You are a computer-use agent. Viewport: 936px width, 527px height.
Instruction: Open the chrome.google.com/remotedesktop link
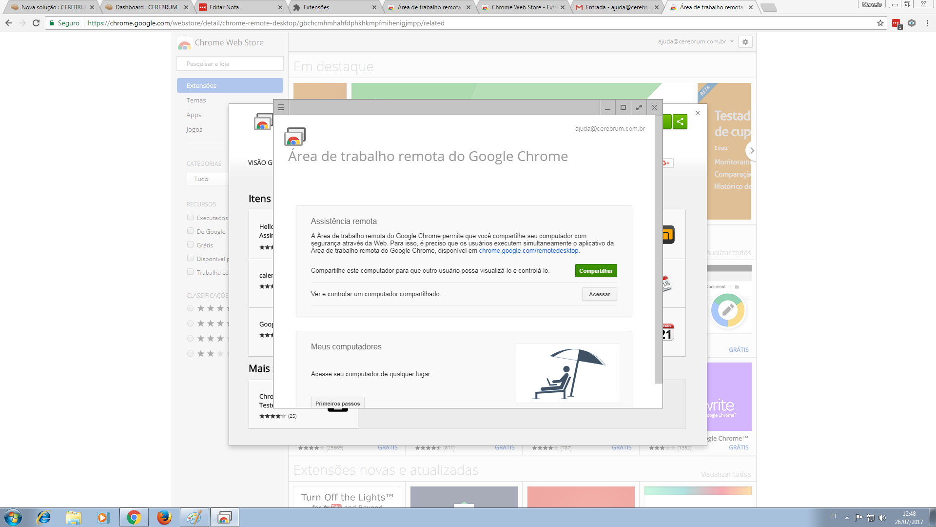(528, 251)
